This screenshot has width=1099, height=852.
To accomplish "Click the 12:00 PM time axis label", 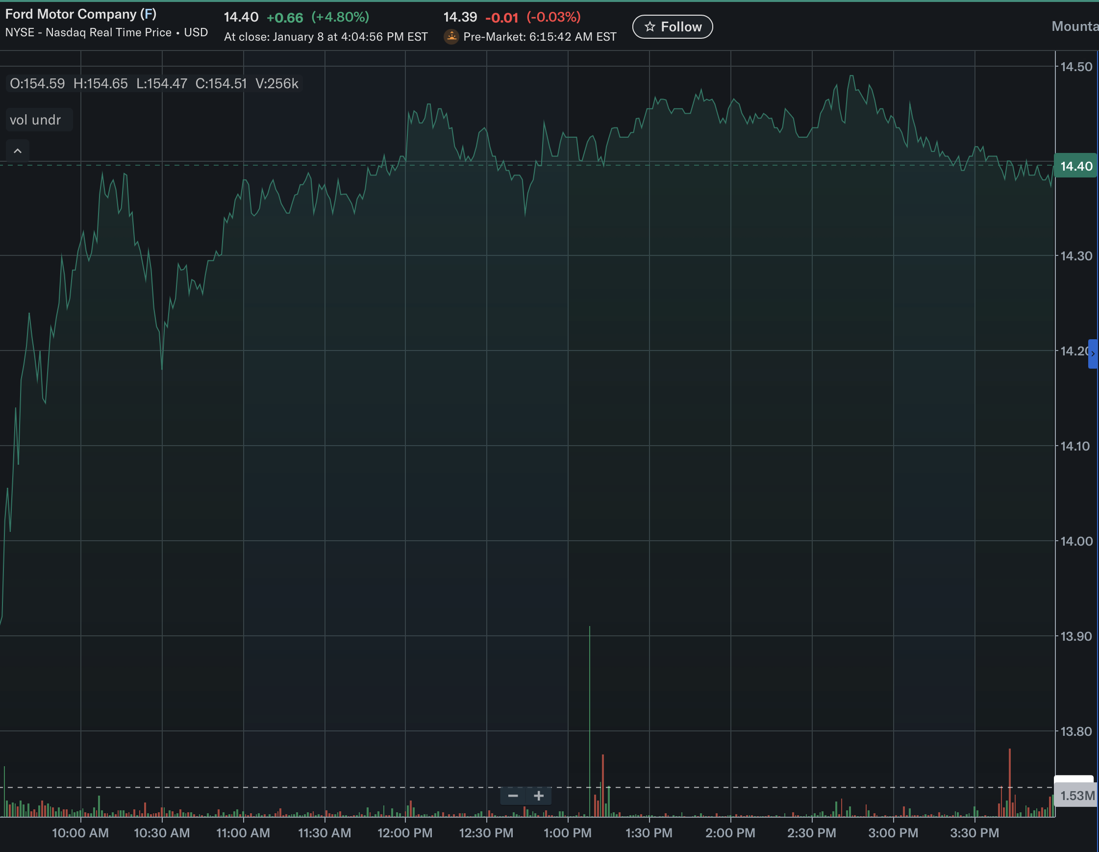I will click(405, 833).
